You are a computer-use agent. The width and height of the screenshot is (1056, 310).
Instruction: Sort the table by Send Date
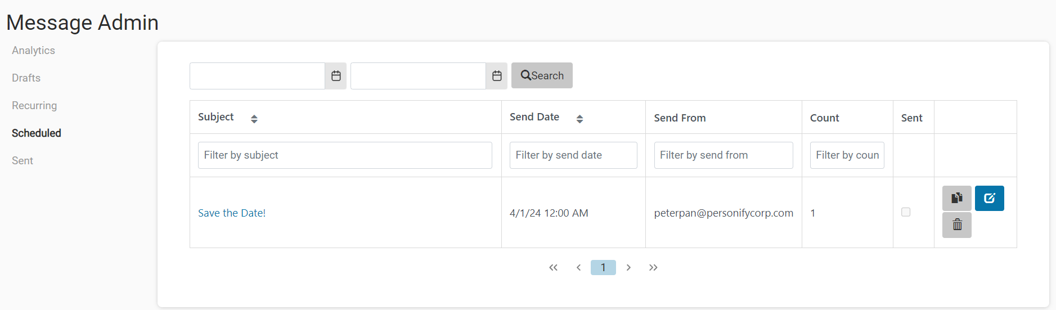click(579, 119)
